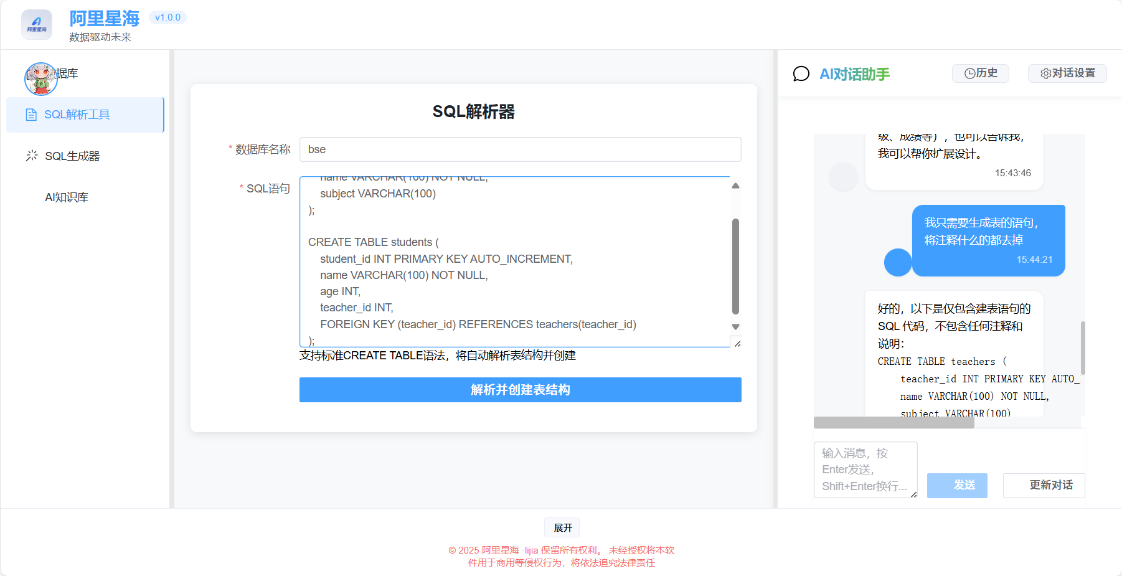Open the AI知识库 menu item
The width and height of the screenshot is (1122, 576).
85,197
